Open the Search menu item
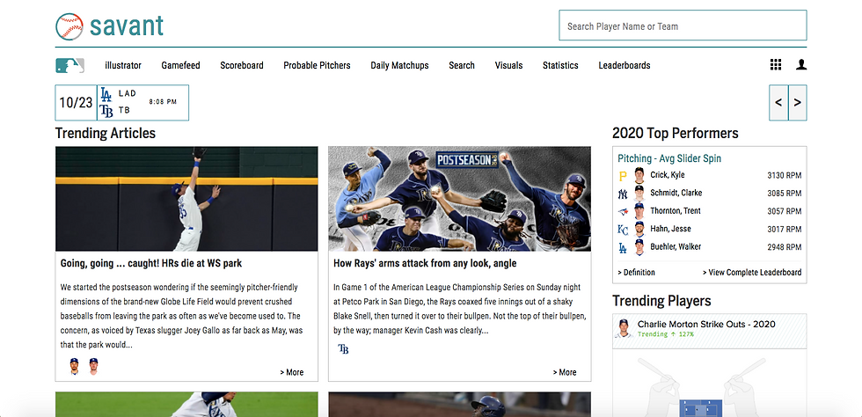 (462, 65)
